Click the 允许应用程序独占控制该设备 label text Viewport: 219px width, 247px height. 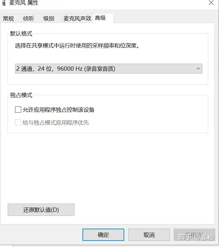coord(59,110)
